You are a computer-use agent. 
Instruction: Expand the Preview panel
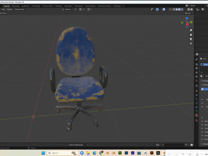tap(204, 81)
